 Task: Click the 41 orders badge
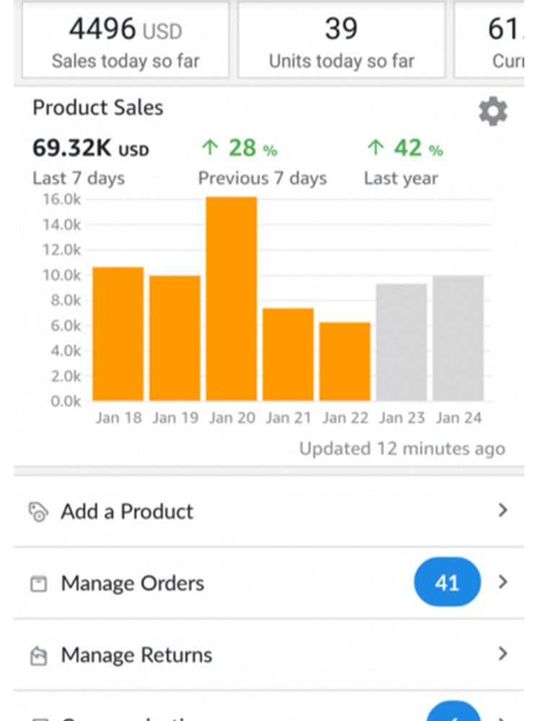pyautogui.click(x=447, y=582)
